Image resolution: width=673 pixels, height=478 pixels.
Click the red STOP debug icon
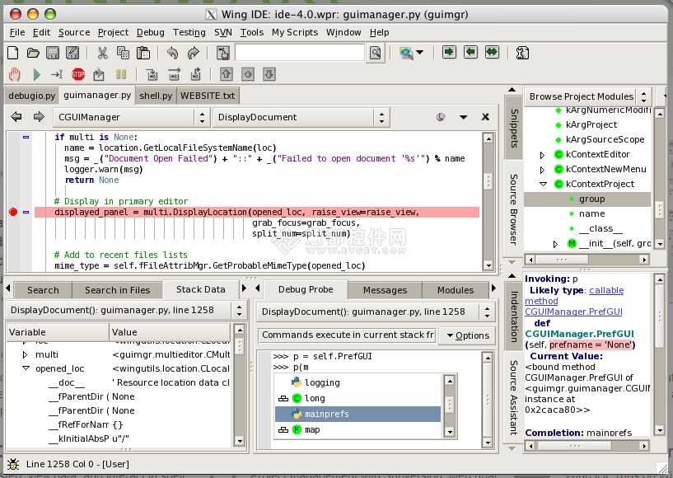pos(78,74)
